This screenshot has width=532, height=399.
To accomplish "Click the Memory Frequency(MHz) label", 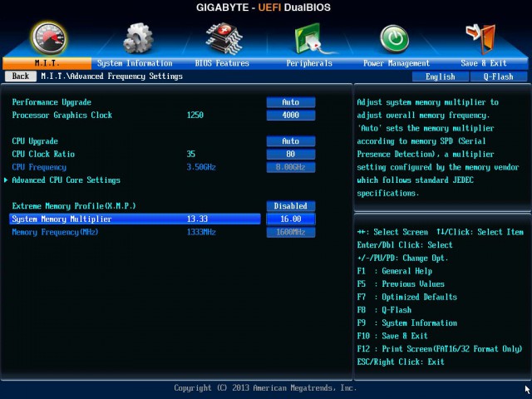I will coord(55,233).
